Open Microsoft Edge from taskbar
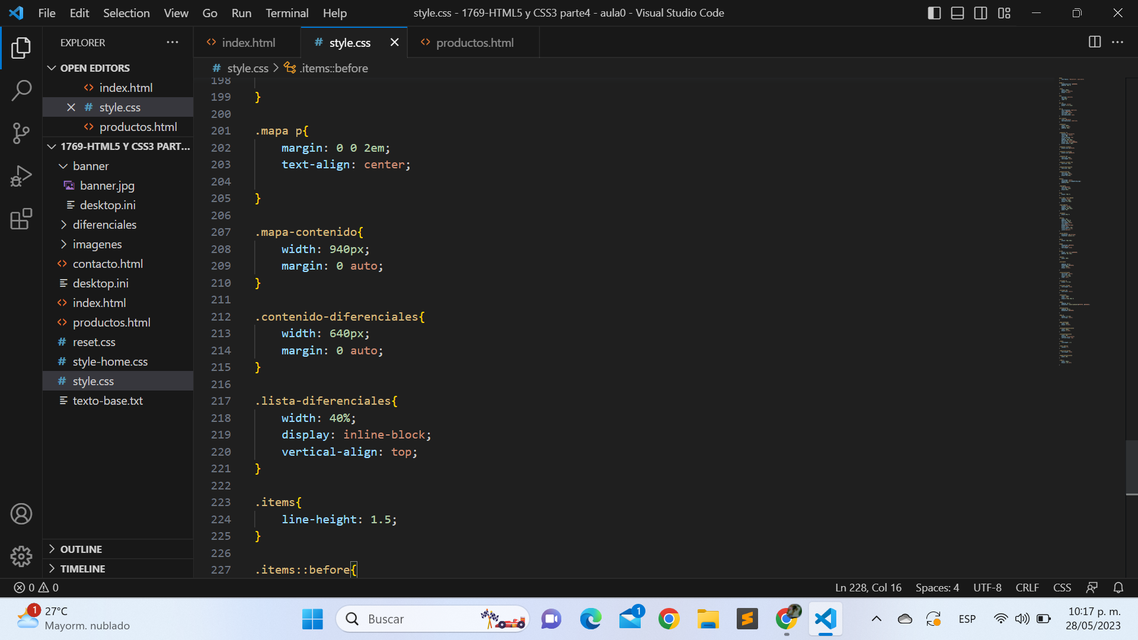This screenshot has width=1138, height=640. 590,619
